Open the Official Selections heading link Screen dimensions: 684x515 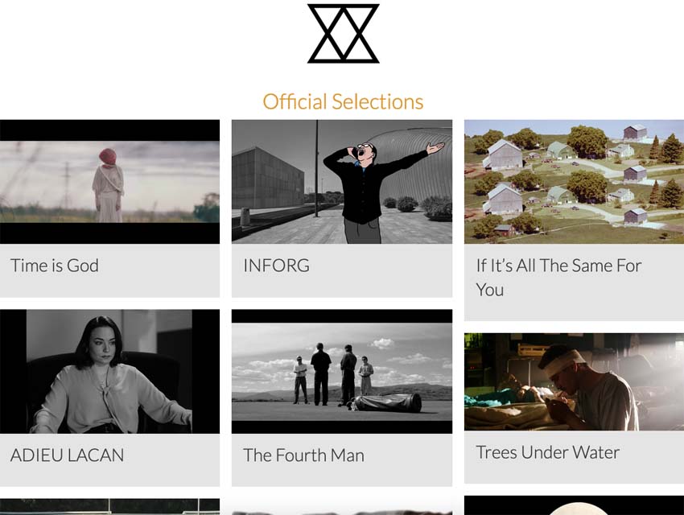coord(343,101)
